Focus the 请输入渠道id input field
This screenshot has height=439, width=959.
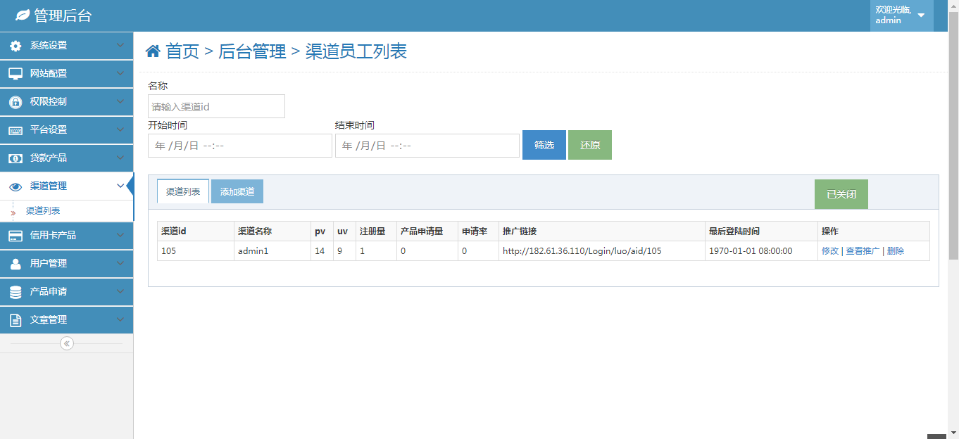tap(216, 106)
